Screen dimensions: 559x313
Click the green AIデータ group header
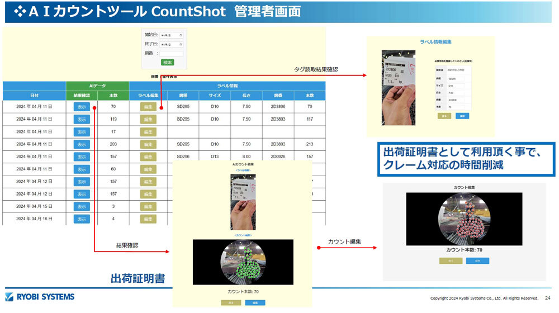(97, 86)
